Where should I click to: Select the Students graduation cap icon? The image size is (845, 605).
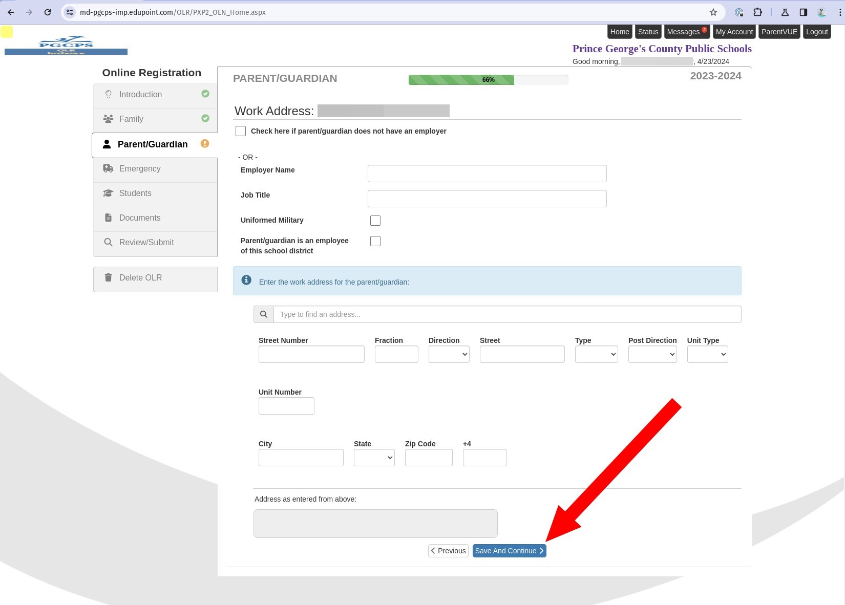tap(108, 193)
